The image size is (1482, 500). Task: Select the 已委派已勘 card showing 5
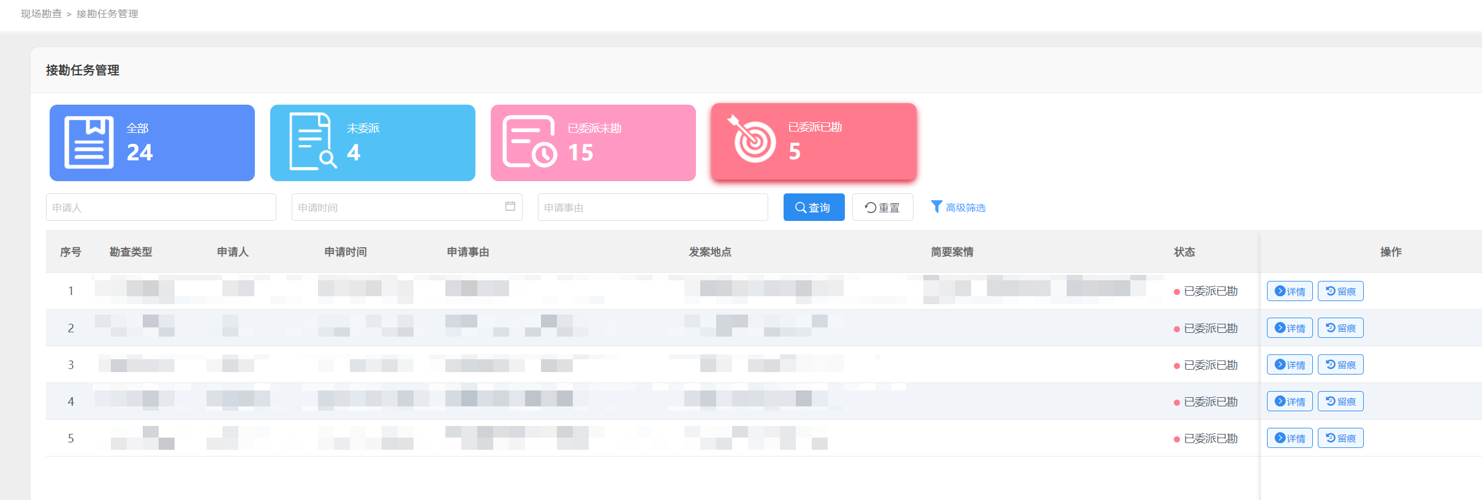coord(814,141)
